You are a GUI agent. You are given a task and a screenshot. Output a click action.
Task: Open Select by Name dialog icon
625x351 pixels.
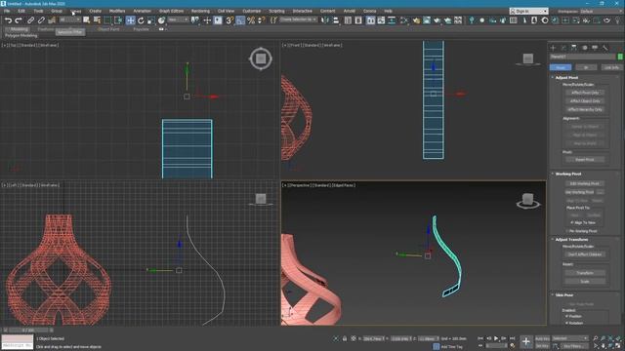[97, 20]
